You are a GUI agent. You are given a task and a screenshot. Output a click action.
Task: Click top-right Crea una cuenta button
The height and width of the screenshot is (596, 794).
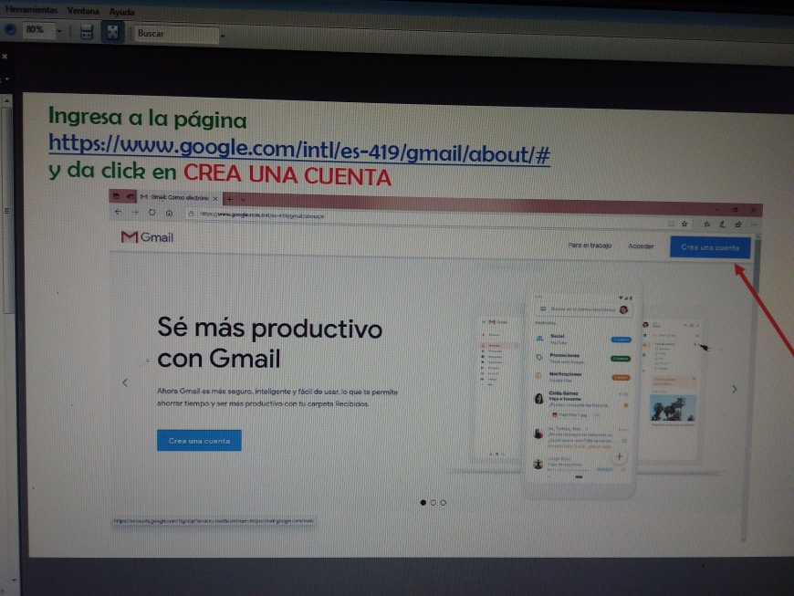click(710, 247)
